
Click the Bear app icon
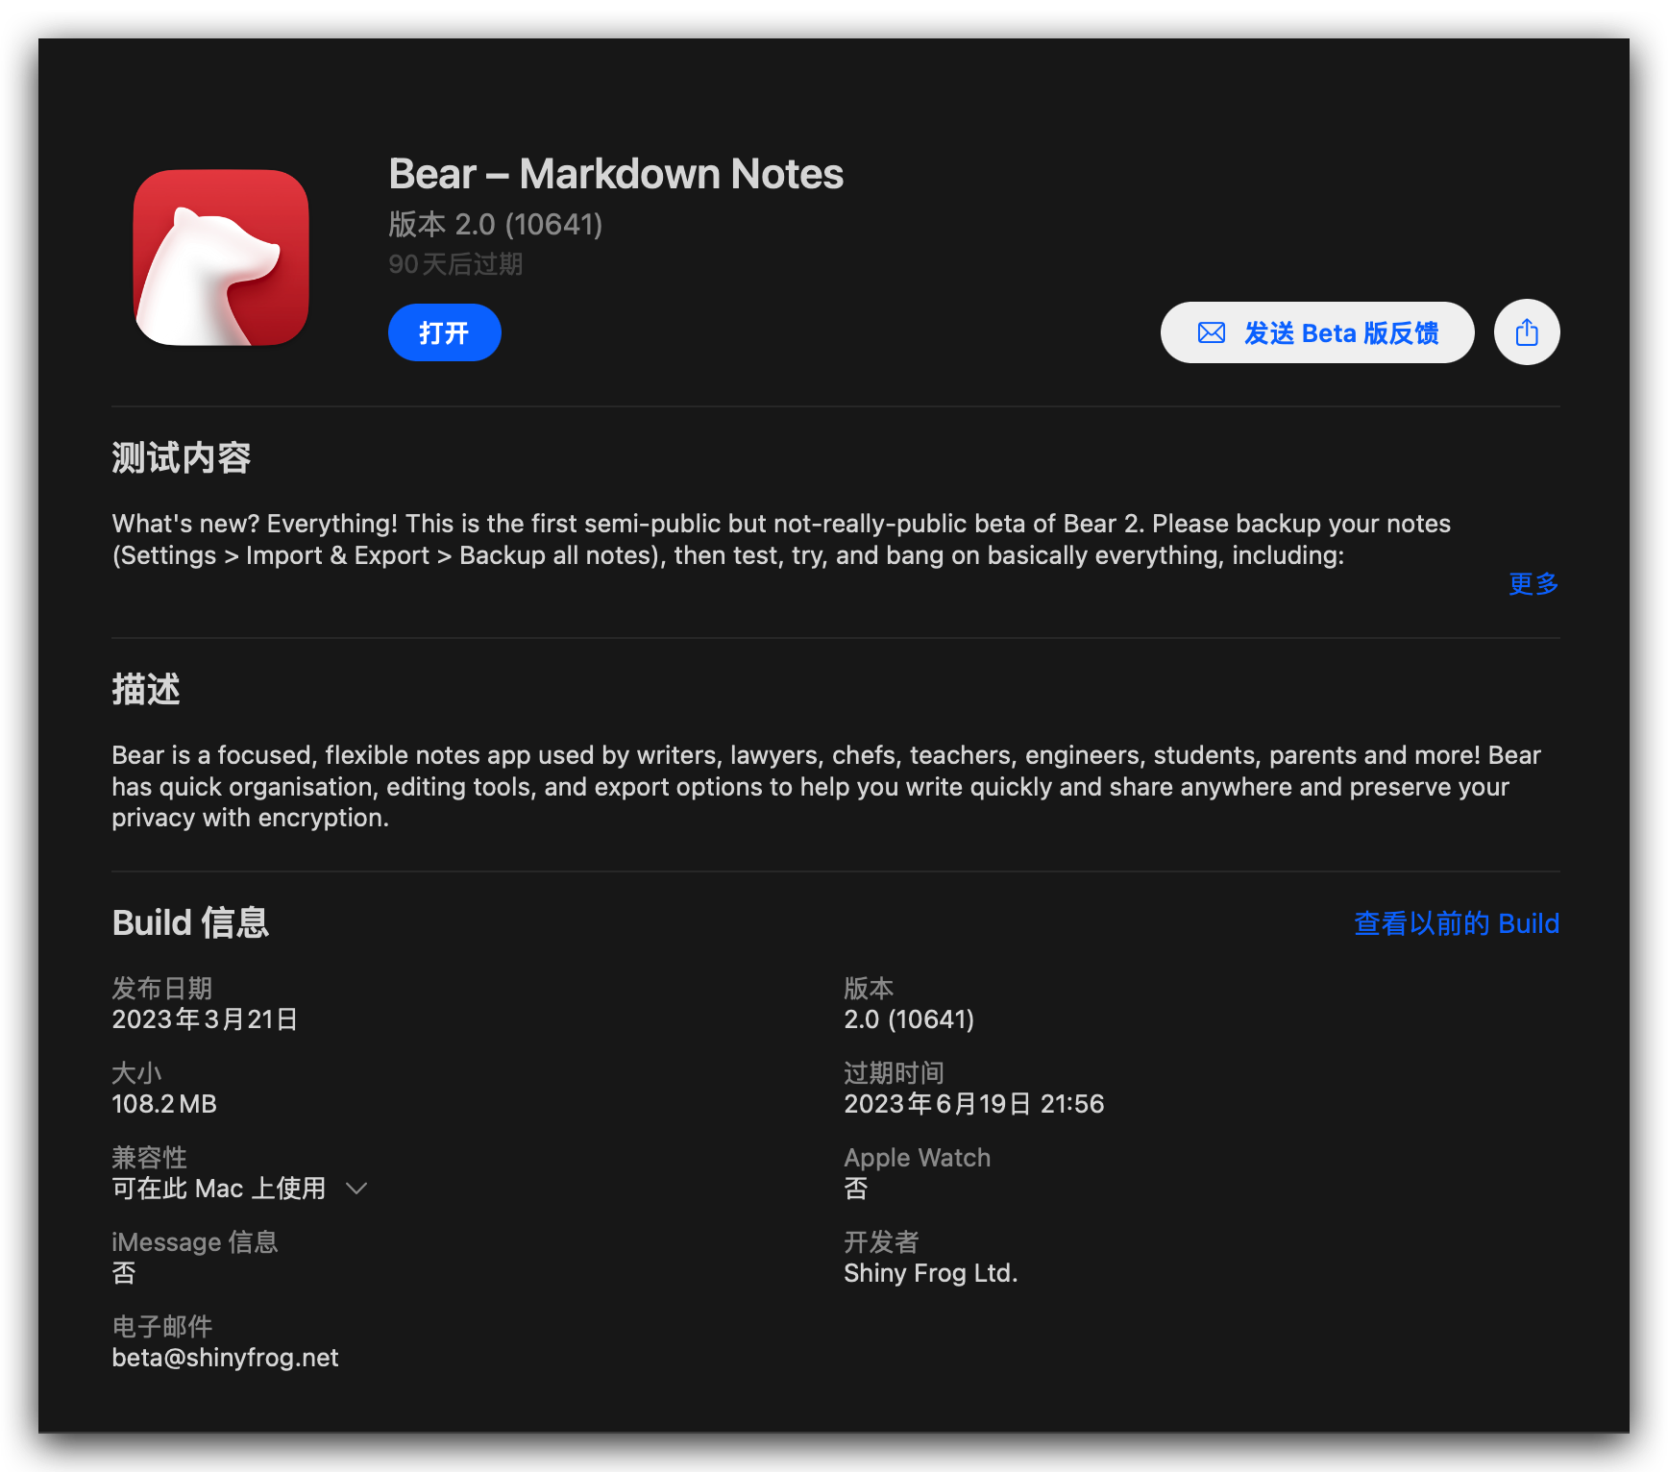pyautogui.click(x=221, y=258)
